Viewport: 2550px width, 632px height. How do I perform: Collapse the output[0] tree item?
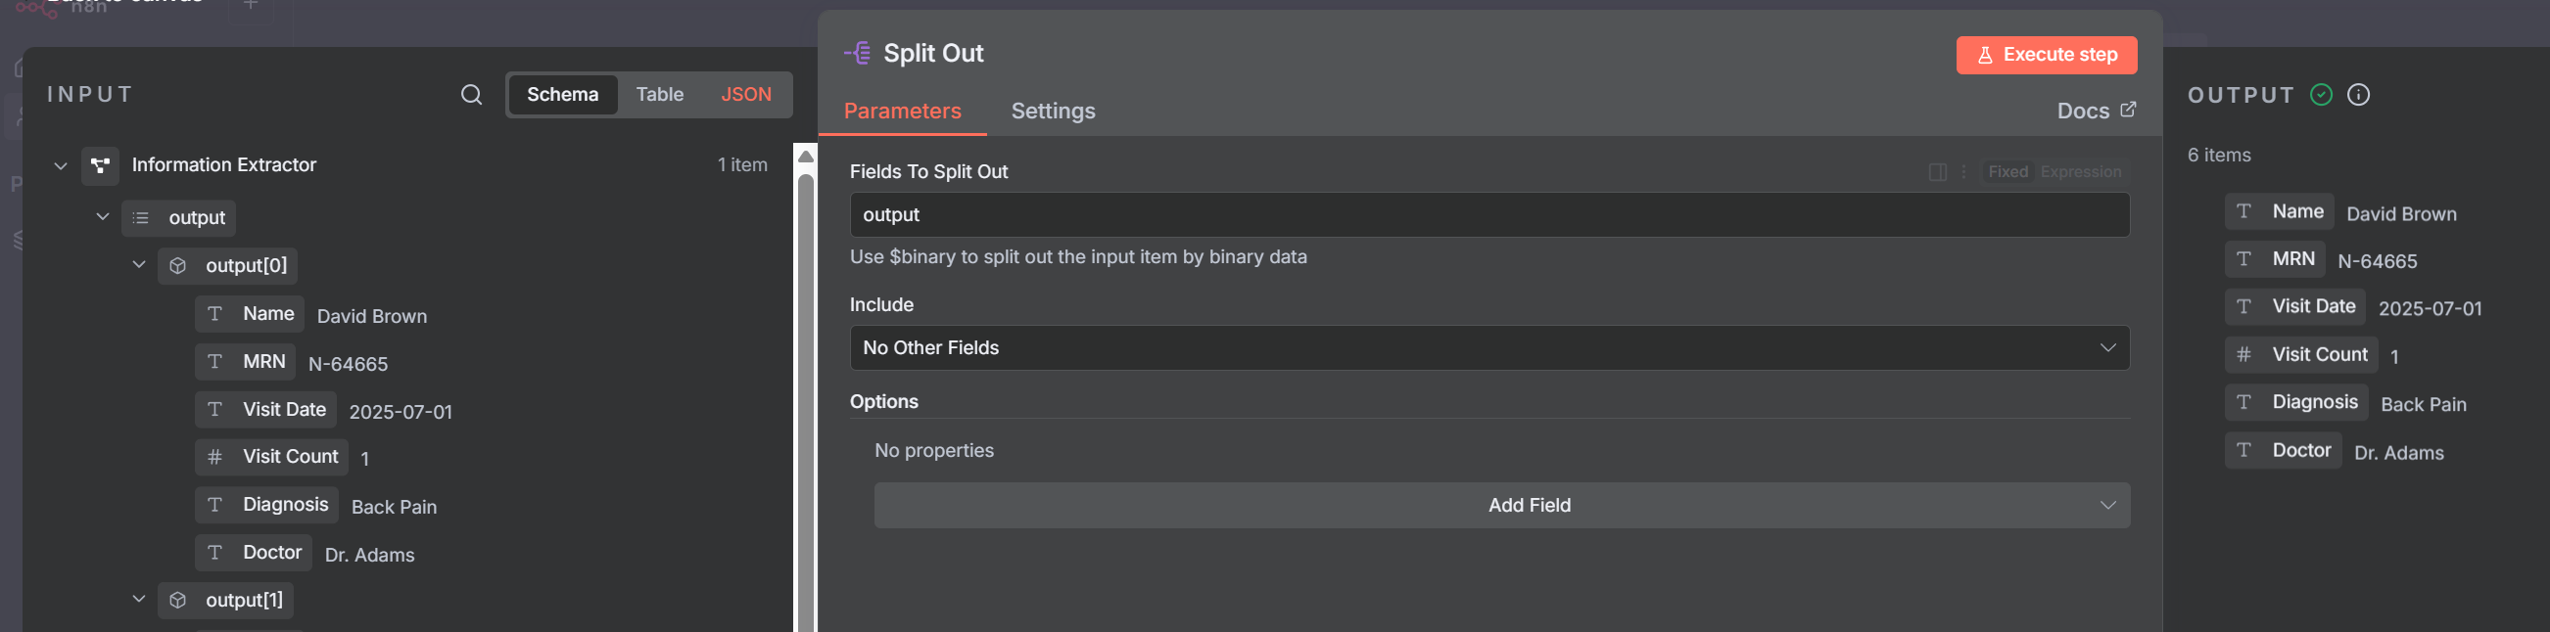click(x=139, y=265)
